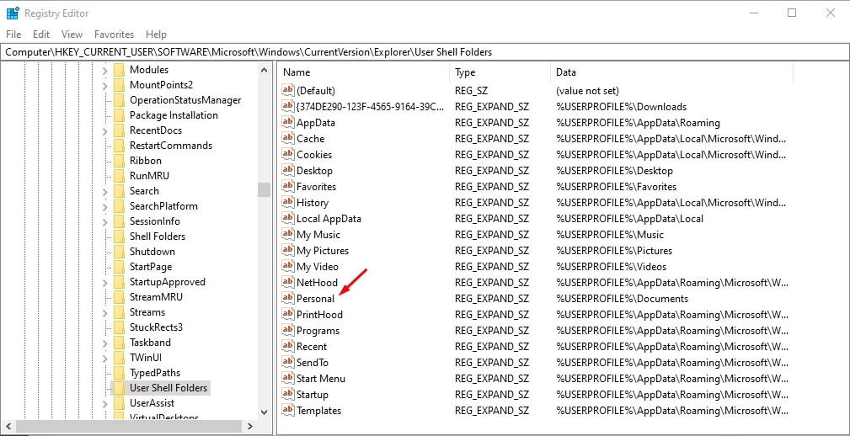
Task: Select the Recent value icon
Action: (x=288, y=346)
